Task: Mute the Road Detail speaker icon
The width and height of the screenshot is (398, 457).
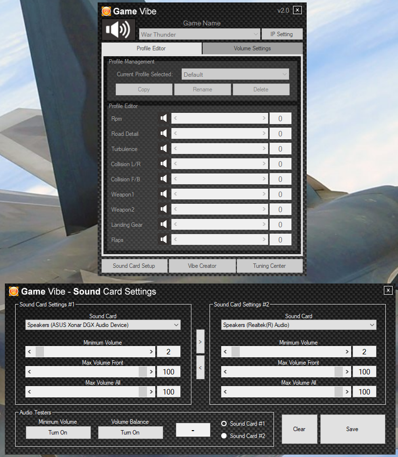Action: (x=164, y=133)
